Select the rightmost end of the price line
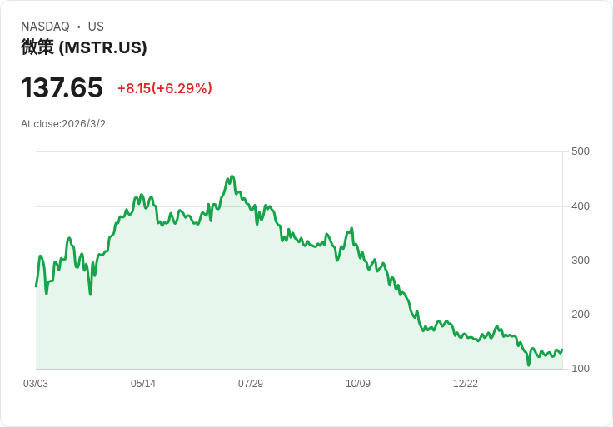613x427 pixels. point(562,350)
